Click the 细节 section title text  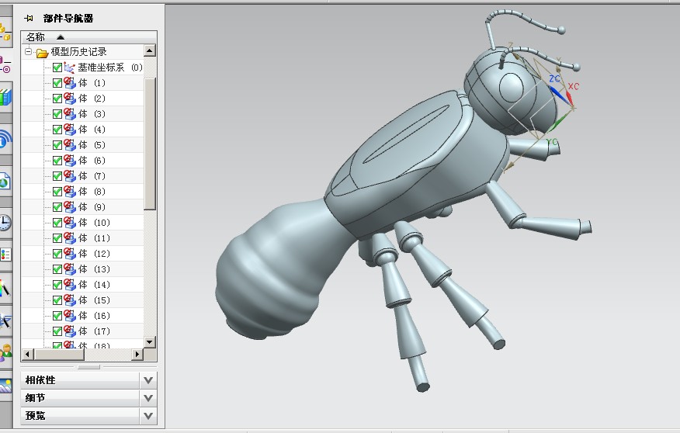point(35,398)
